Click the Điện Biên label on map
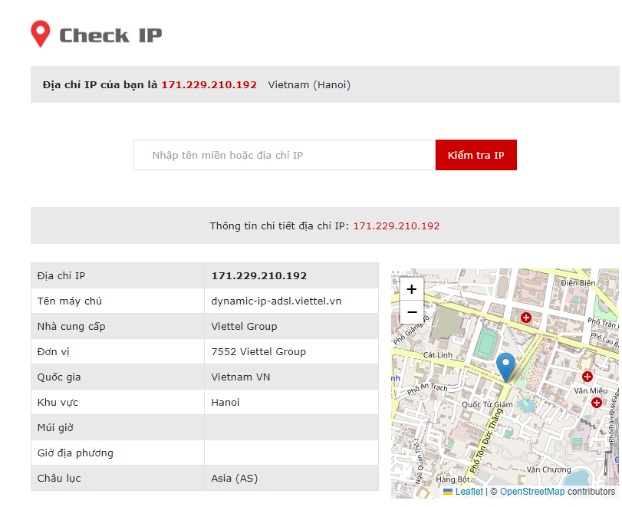622x507 pixels. pyautogui.click(x=578, y=283)
